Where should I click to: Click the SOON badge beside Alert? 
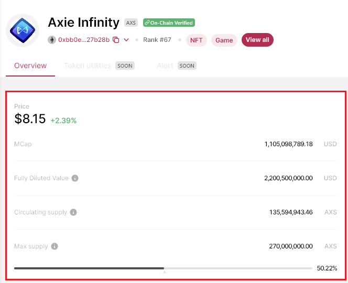tap(187, 66)
